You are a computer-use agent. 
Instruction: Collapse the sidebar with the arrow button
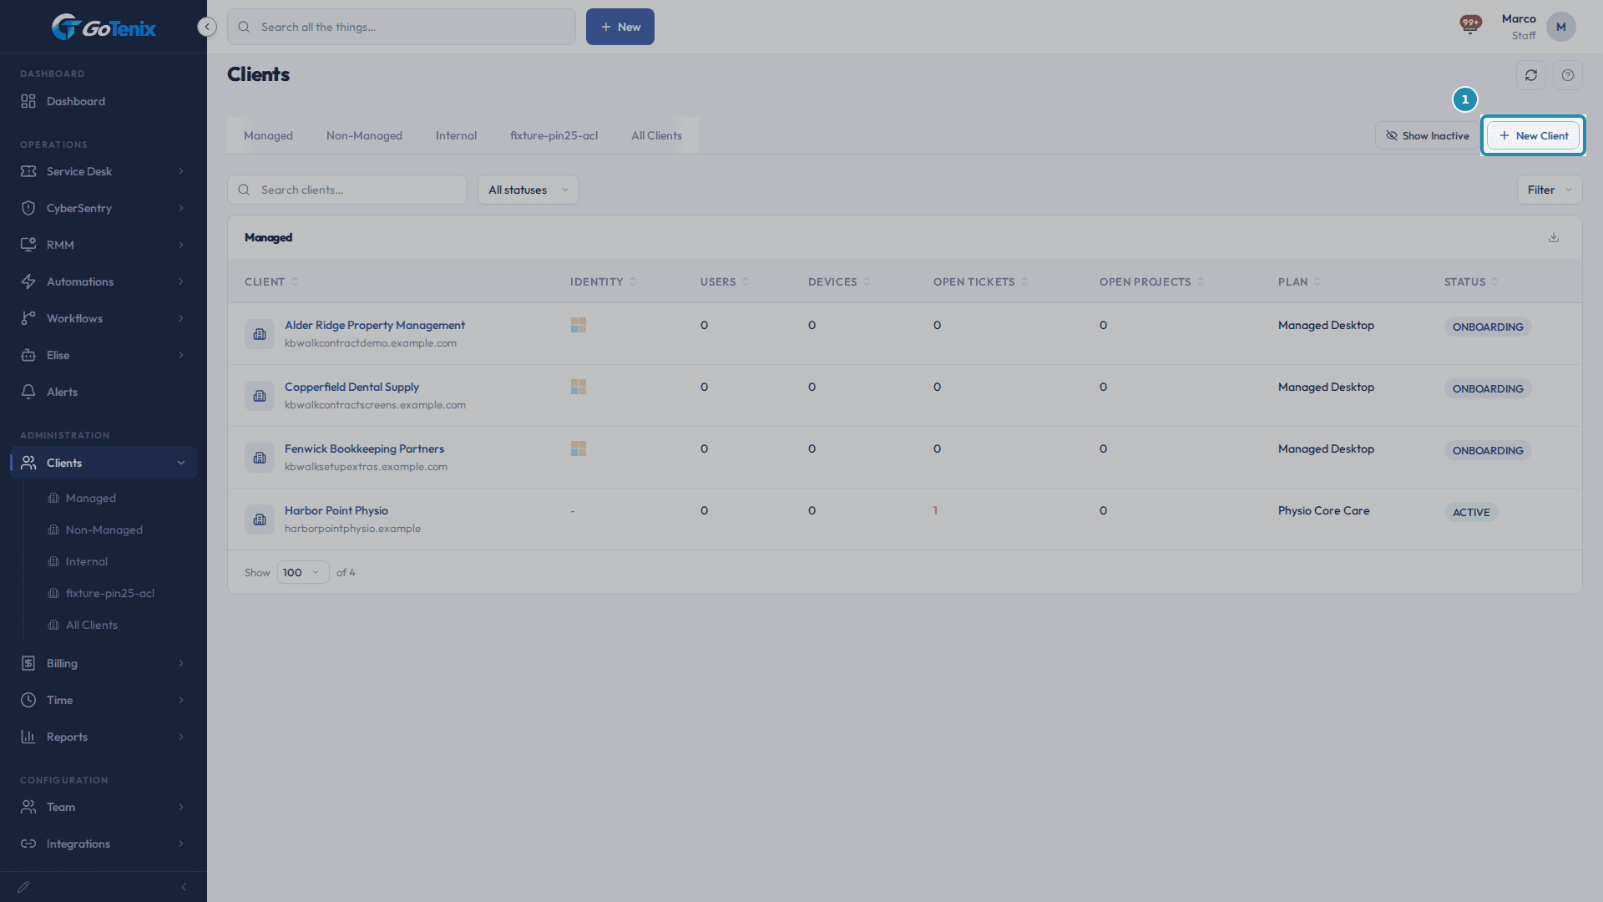coord(207,27)
